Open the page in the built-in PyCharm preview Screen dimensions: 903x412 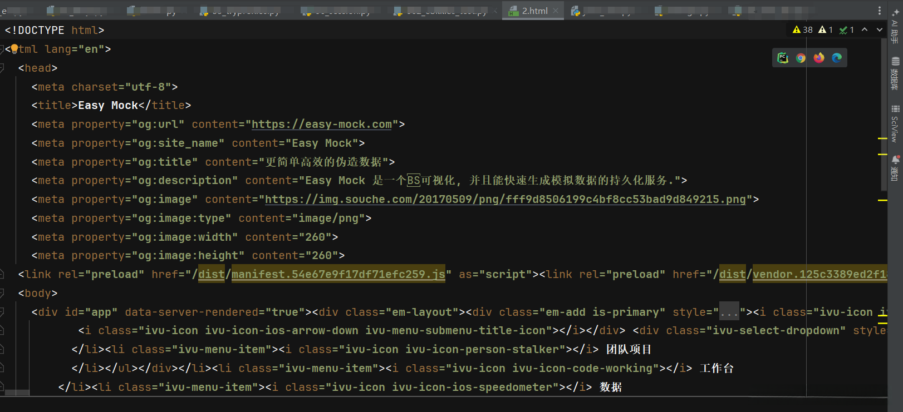783,58
